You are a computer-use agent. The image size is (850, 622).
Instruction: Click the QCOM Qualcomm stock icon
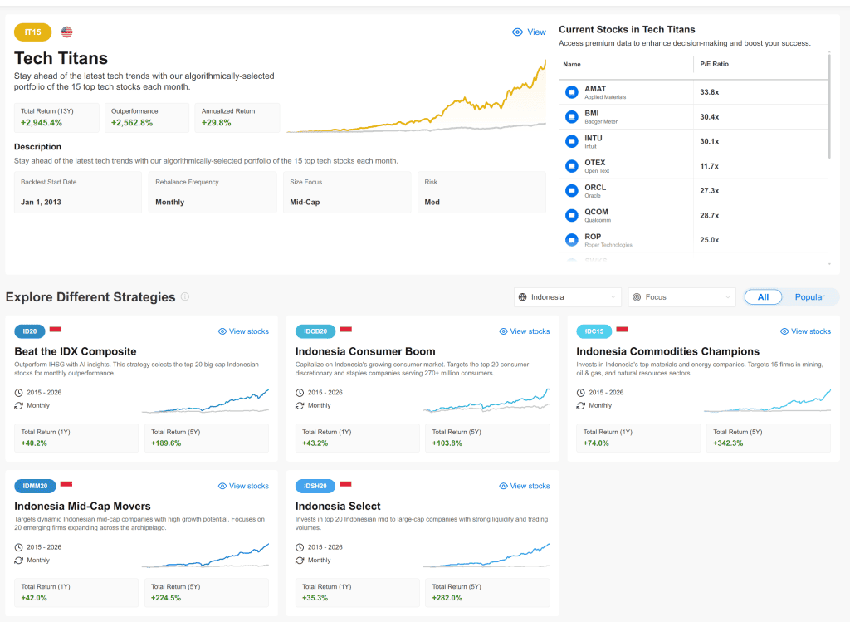click(x=571, y=215)
